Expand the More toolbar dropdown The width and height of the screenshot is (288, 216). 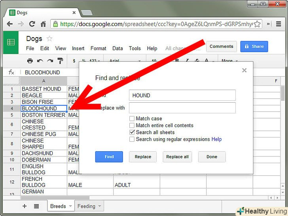[x=229, y=60]
